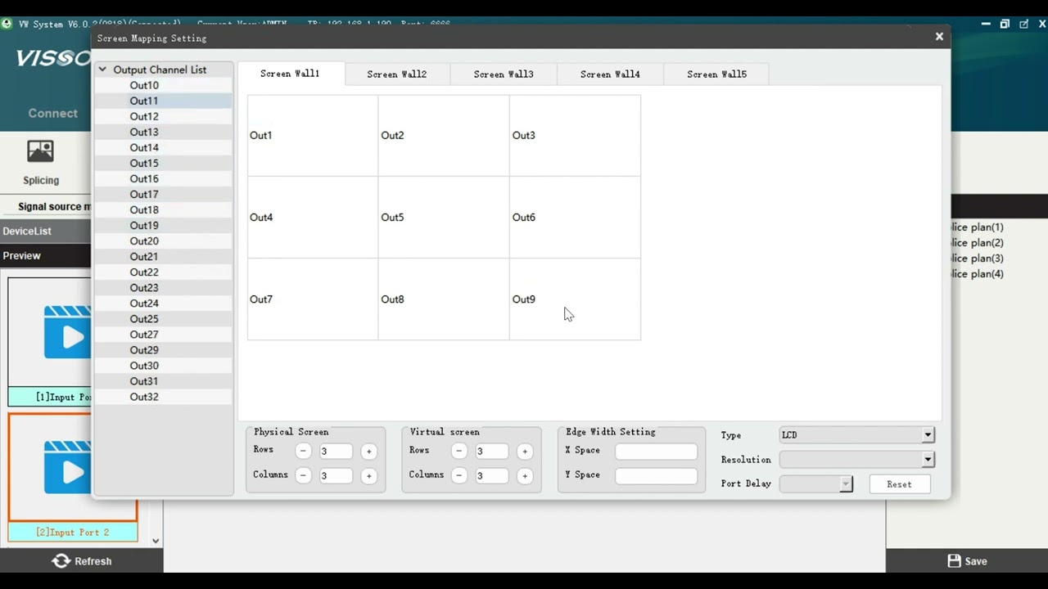1048x589 pixels.
Task: Select the Out4 screen cell
Action: coord(313,218)
